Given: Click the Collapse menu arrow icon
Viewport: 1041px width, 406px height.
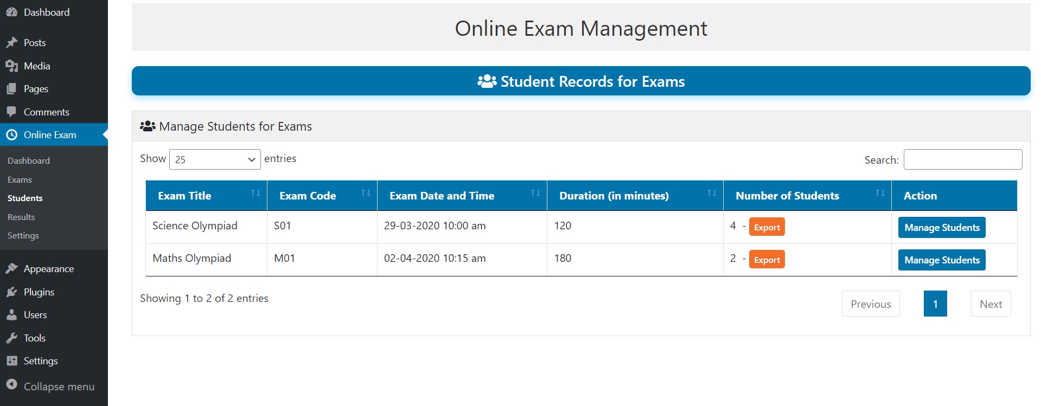Looking at the screenshot, I should pyautogui.click(x=11, y=384).
